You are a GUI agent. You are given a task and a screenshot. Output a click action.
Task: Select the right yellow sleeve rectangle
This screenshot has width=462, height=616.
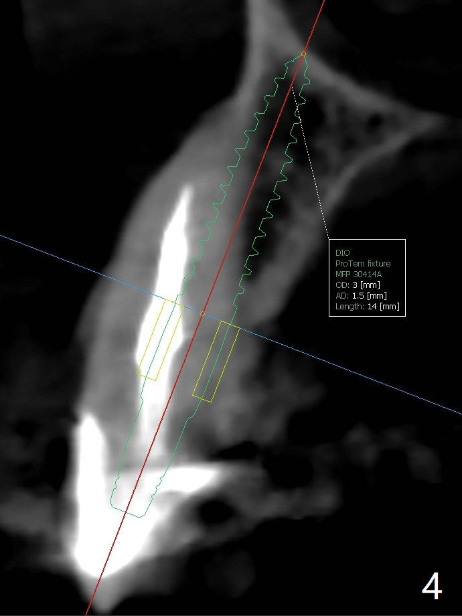(x=216, y=362)
